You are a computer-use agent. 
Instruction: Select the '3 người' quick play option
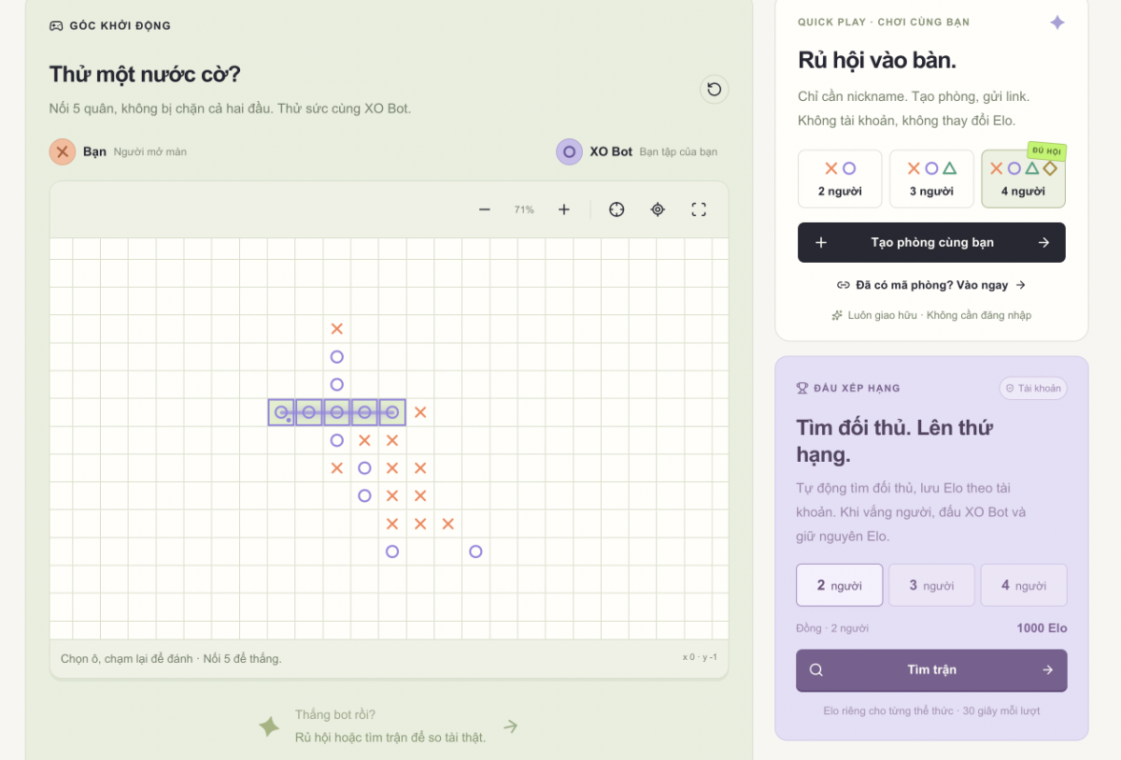pos(931,179)
